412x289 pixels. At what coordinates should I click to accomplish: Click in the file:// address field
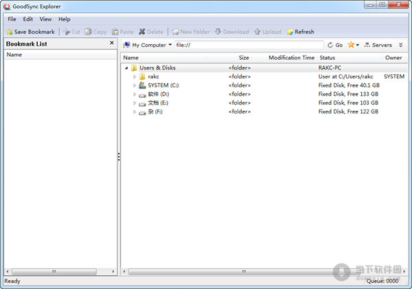[x=249, y=45]
